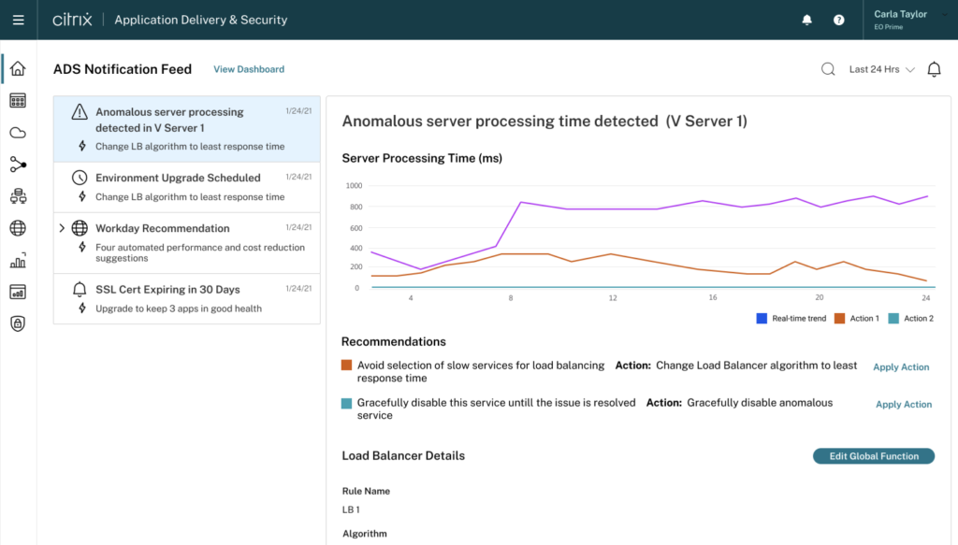Open the bar chart analytics sidebar icon
This screenshot has height=545, width=958.
(18, 261)
